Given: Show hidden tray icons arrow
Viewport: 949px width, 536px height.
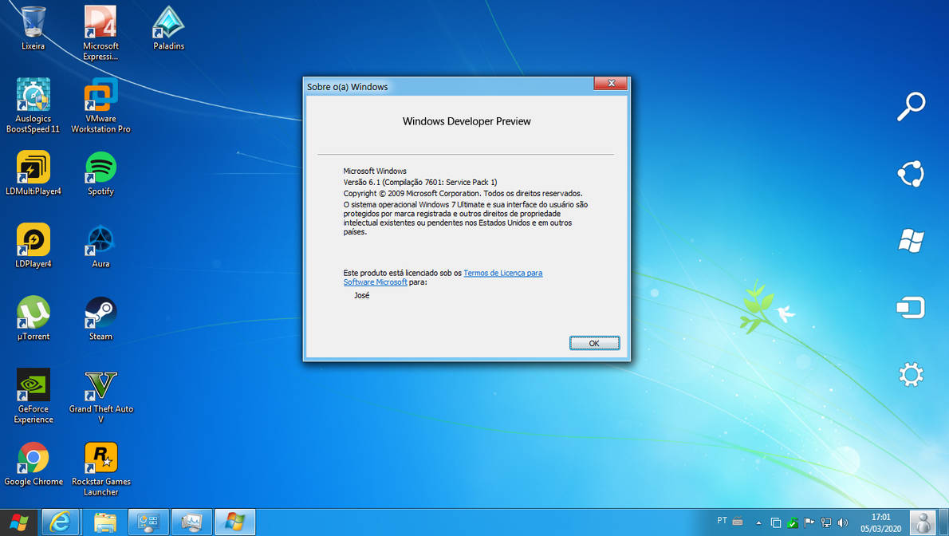Looking at the screenshot, I should click(x=758, y=522).
